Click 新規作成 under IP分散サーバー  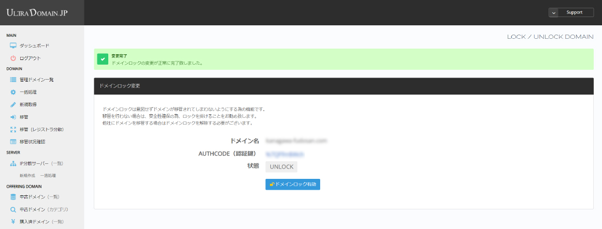[x=27, y=175]
